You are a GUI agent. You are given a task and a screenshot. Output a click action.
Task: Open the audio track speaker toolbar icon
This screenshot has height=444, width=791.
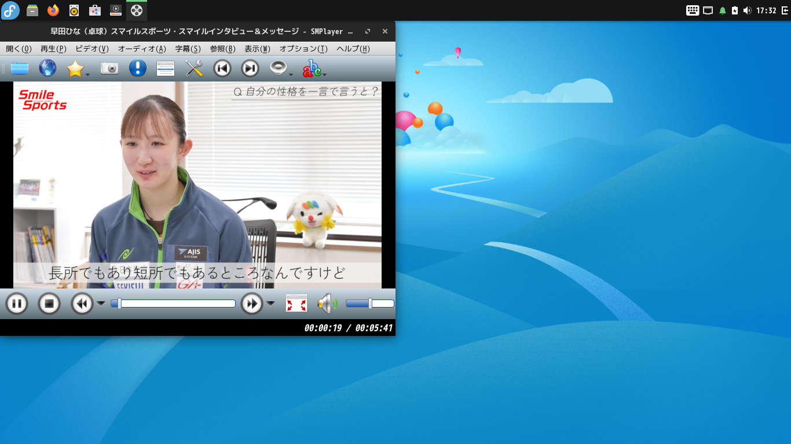[x=279, y=68]
